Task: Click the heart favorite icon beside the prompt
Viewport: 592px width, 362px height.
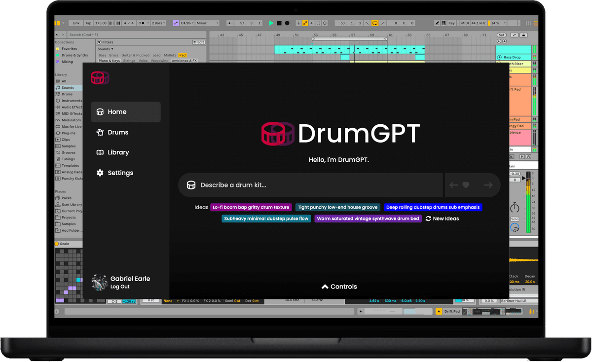Action: click(466, 185)
